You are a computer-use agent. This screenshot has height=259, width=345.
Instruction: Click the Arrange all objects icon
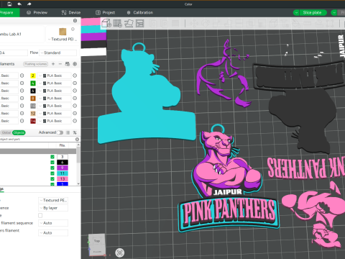pos(139,23)
